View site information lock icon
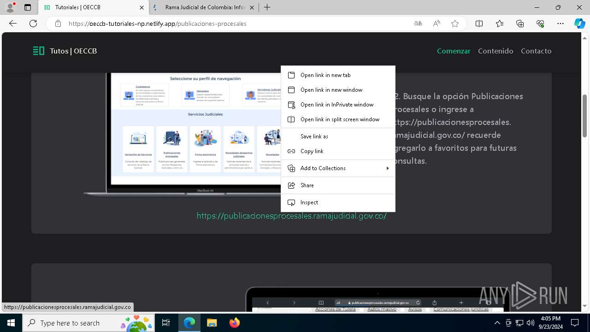This screenshot has width=590, height=332. click(x=58, y=24)
